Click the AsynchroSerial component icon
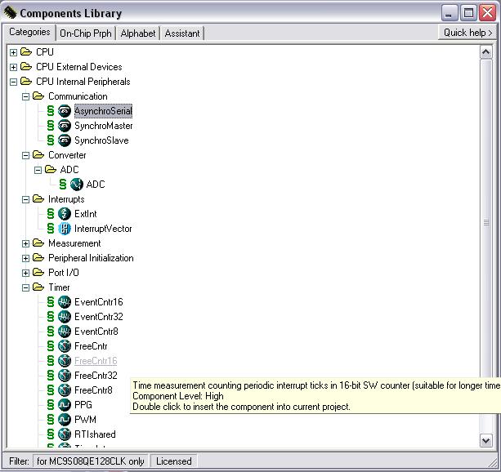Image resolution: width=501 pixels, height=472 pixels. click(x=65, y=111)
